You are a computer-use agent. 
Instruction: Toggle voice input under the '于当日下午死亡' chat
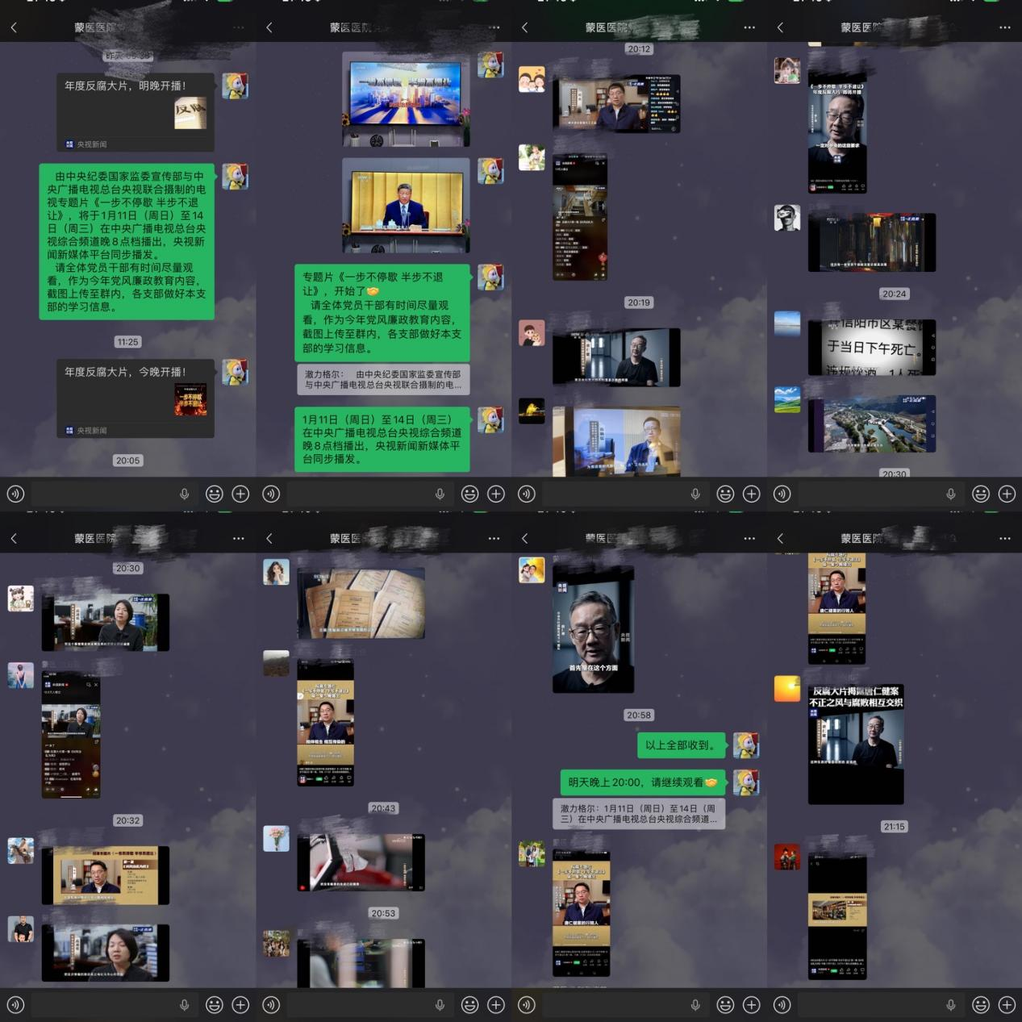tap(782, 494)
